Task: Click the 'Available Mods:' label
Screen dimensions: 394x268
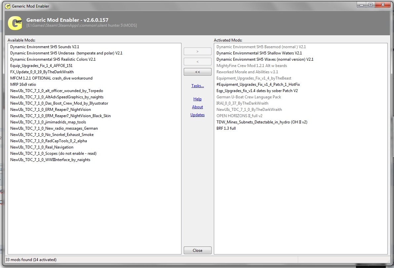Action: click(x=21, y=40)
